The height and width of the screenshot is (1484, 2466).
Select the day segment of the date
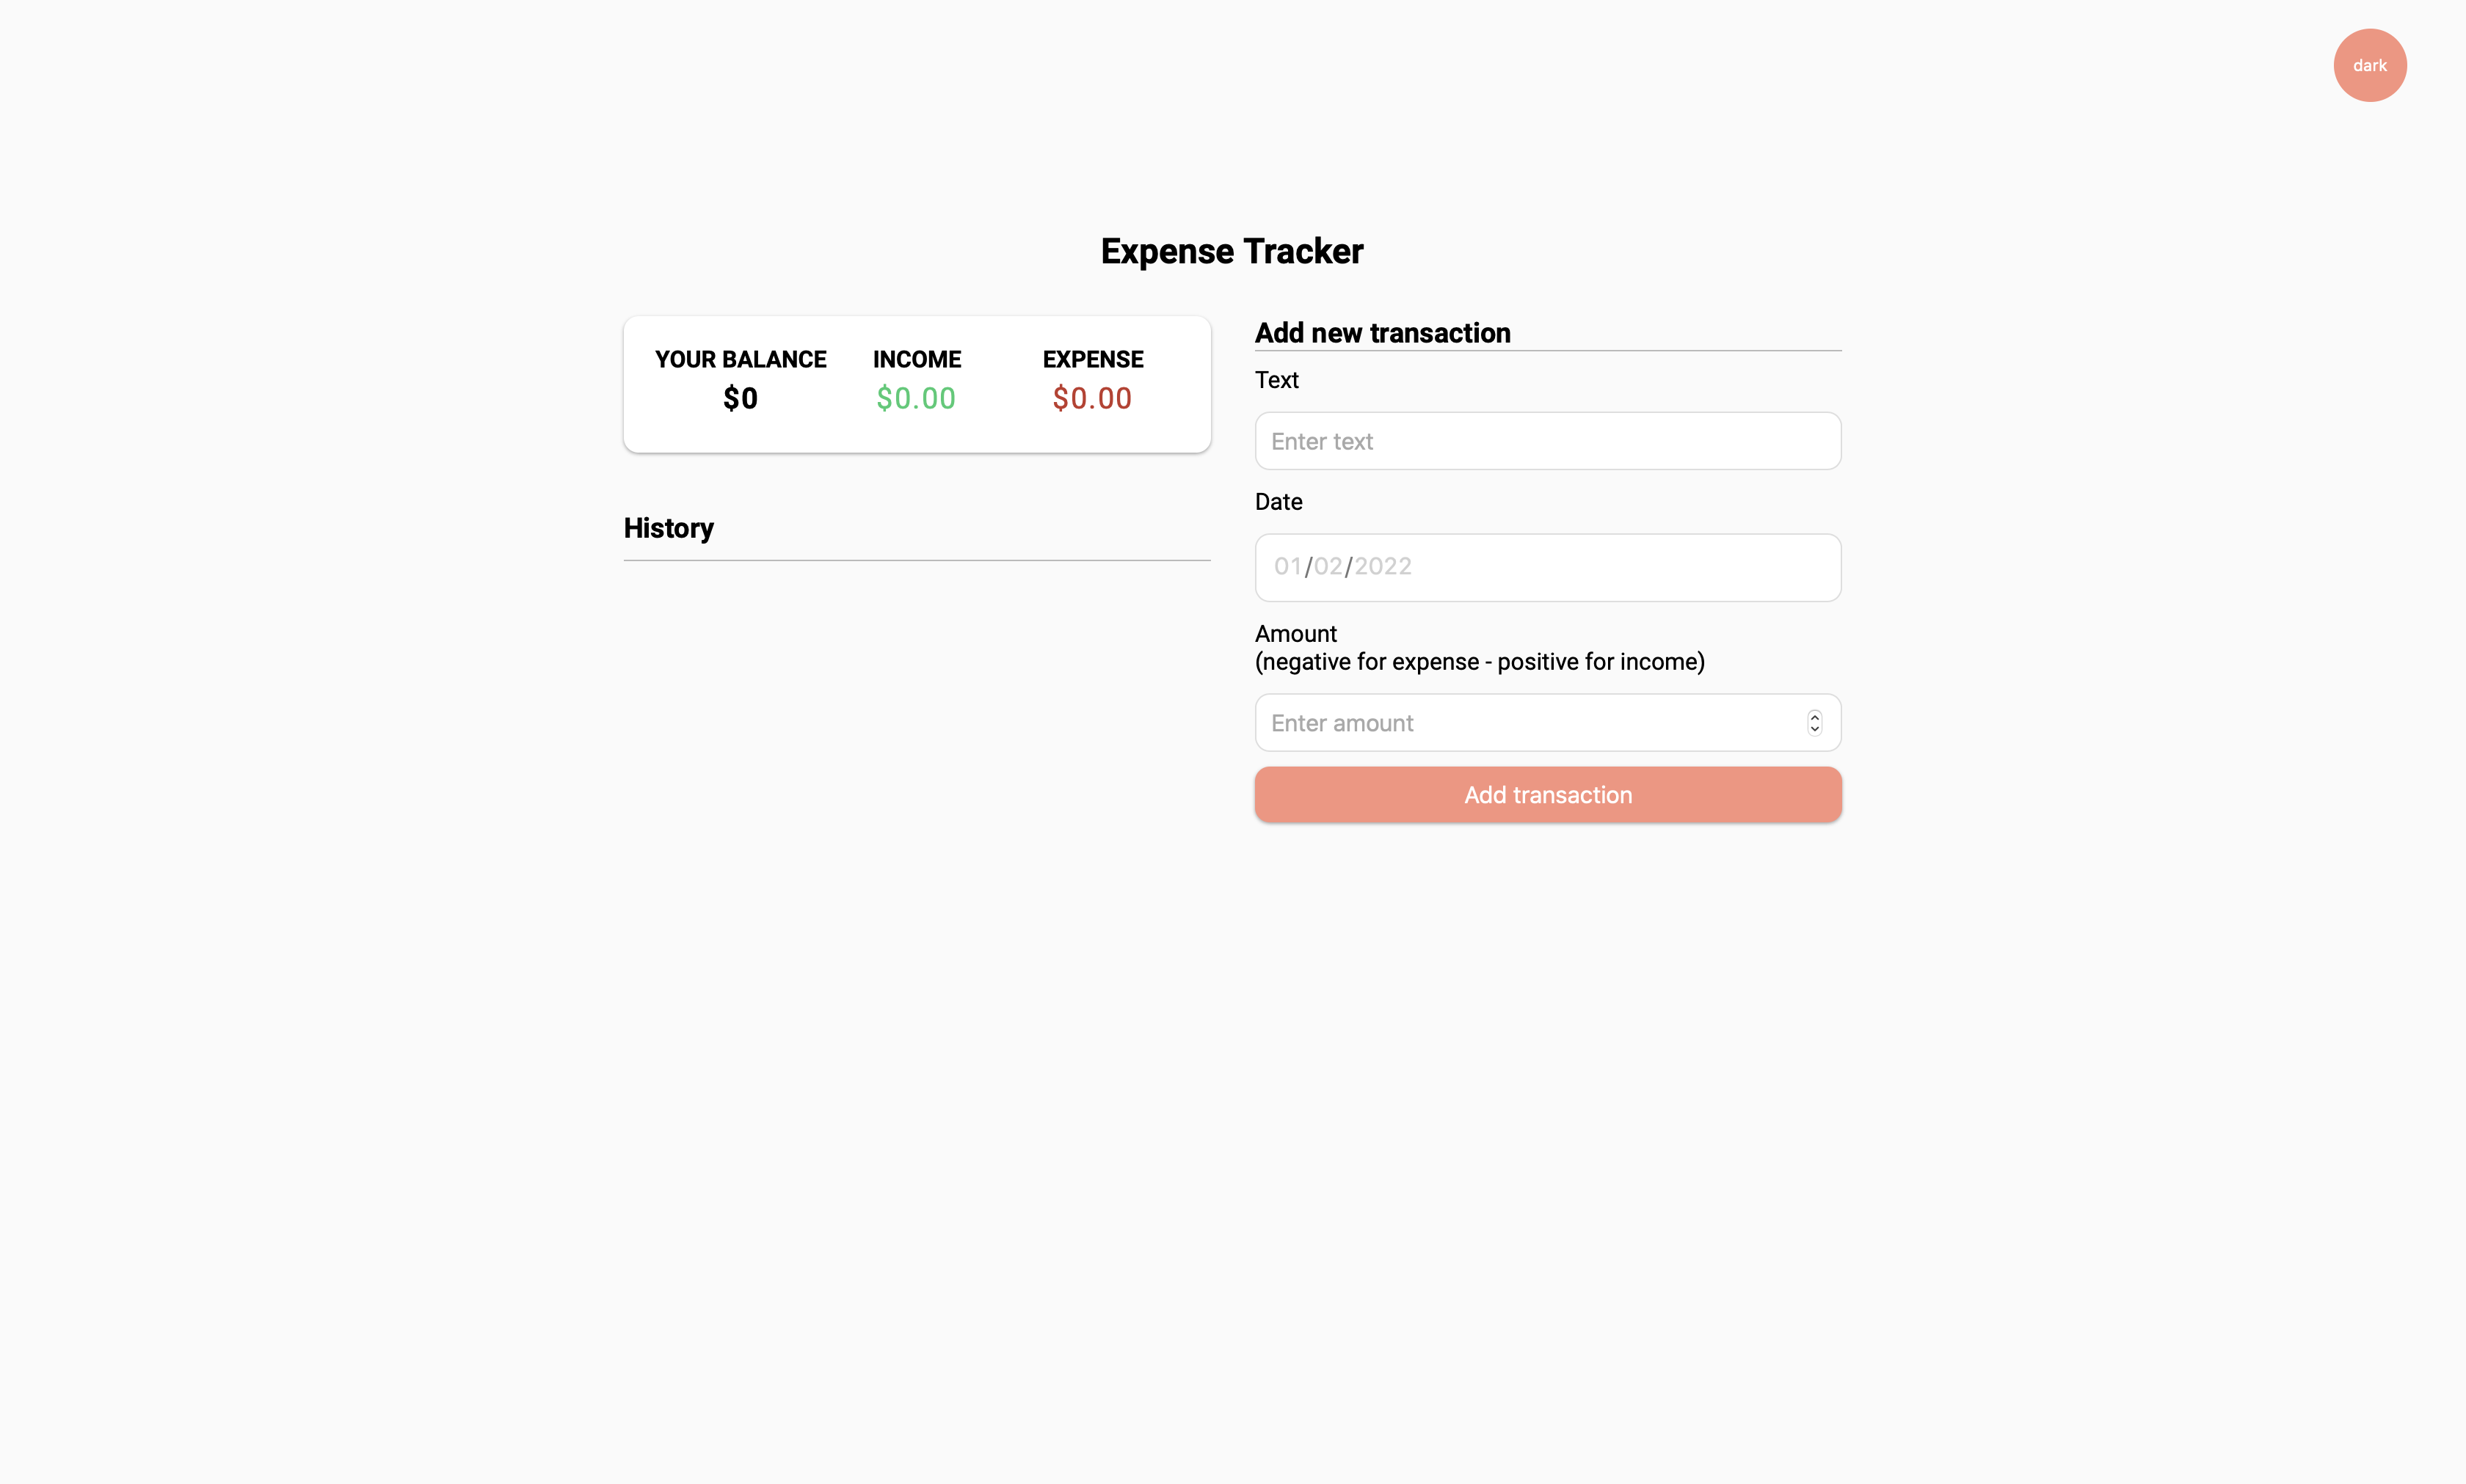[1328, 566]
